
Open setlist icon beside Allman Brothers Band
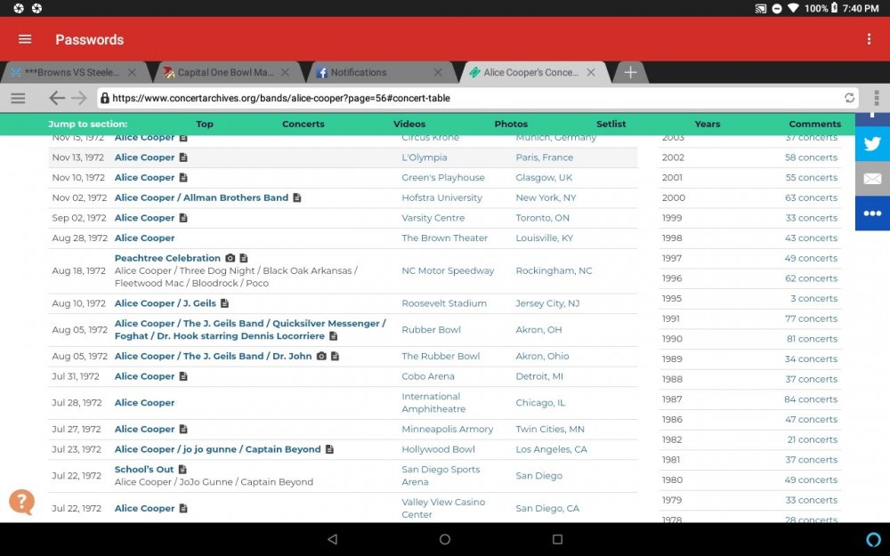coord(297,197)
